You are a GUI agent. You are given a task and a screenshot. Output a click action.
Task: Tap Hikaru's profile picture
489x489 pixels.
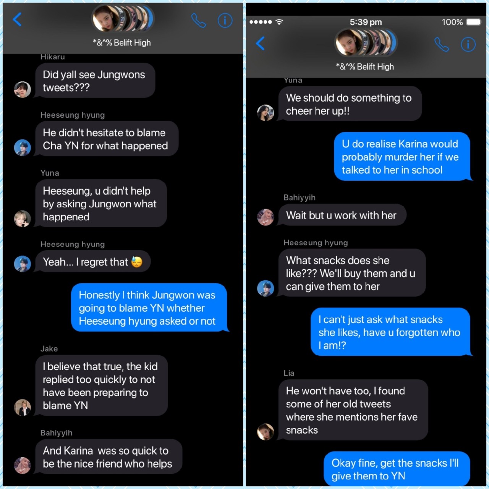point(22,89)
